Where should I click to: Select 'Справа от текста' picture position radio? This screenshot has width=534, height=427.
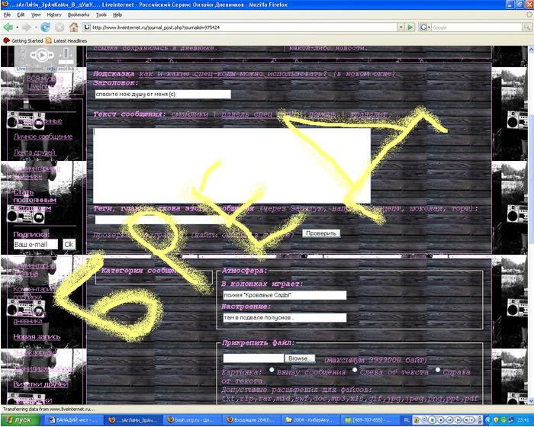pos(438,370)
